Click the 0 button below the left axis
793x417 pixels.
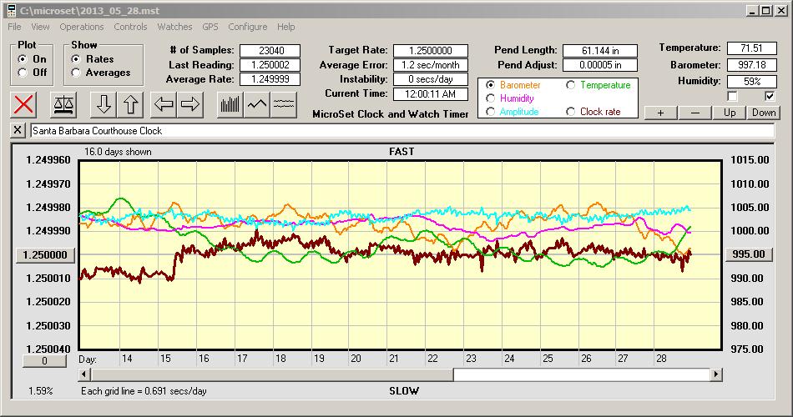(x=44, y=361)
